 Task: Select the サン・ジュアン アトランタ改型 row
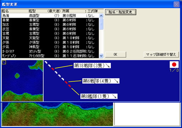[50, 56]
